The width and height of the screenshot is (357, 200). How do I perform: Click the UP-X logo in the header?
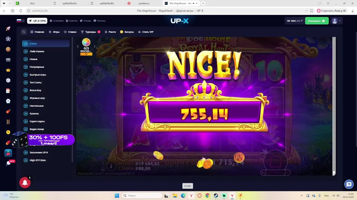pyautogui.click(x=180, y=21)
